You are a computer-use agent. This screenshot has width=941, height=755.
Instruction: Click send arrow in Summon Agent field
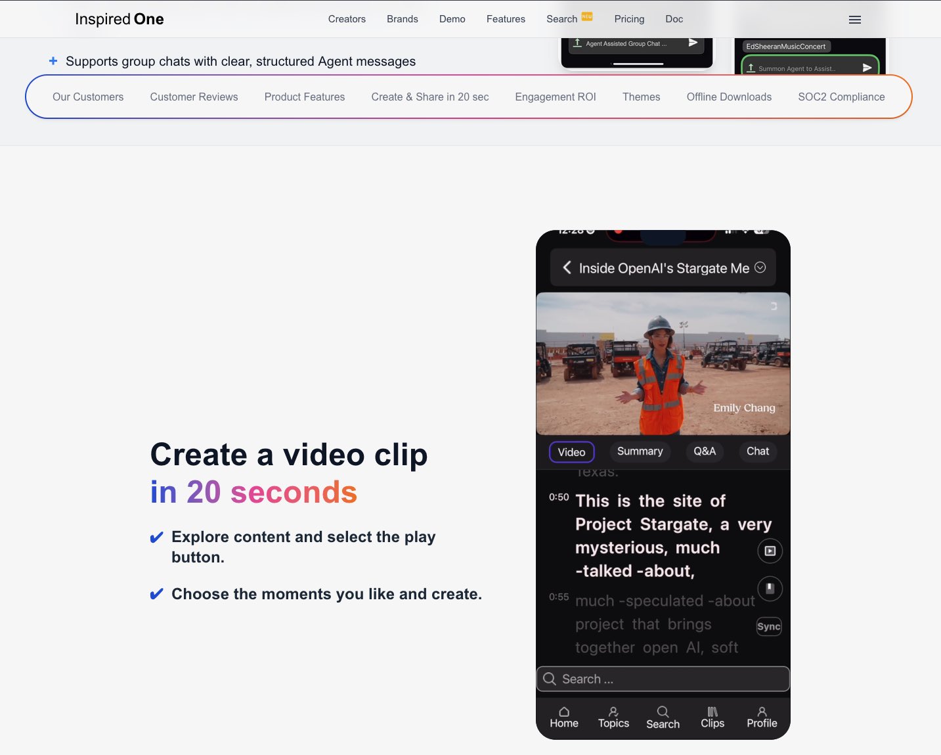[x=867, y=68]
